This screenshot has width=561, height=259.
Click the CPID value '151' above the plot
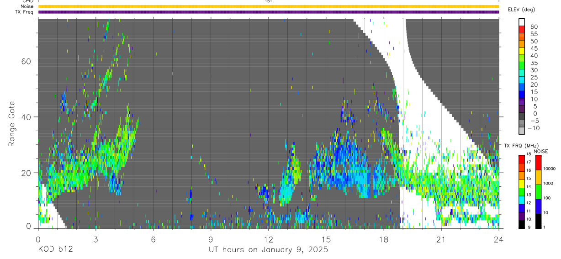268,1
